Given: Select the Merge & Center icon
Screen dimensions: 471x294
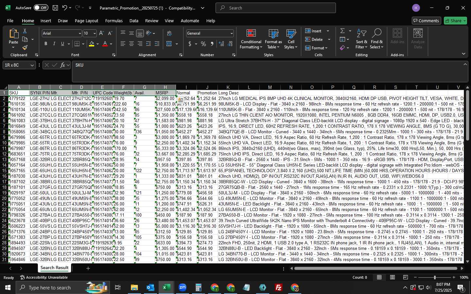Looking at the screenshot, I should [169, 44].
